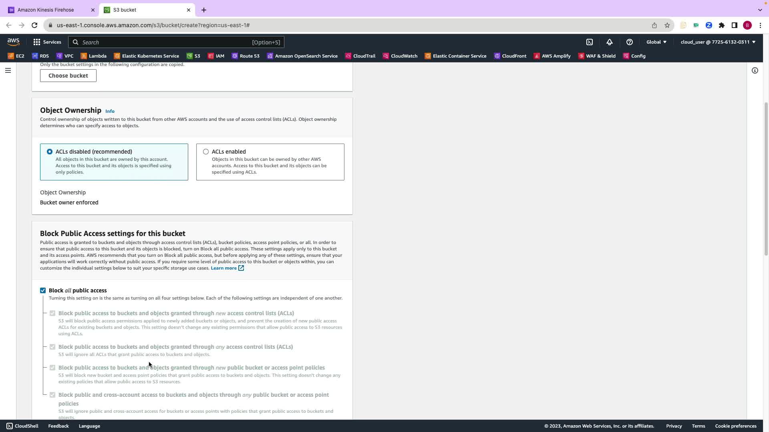Open the cloud_user account dropdown
The width and height of the screenshot is (769, 432).
[x=717, y=42]
